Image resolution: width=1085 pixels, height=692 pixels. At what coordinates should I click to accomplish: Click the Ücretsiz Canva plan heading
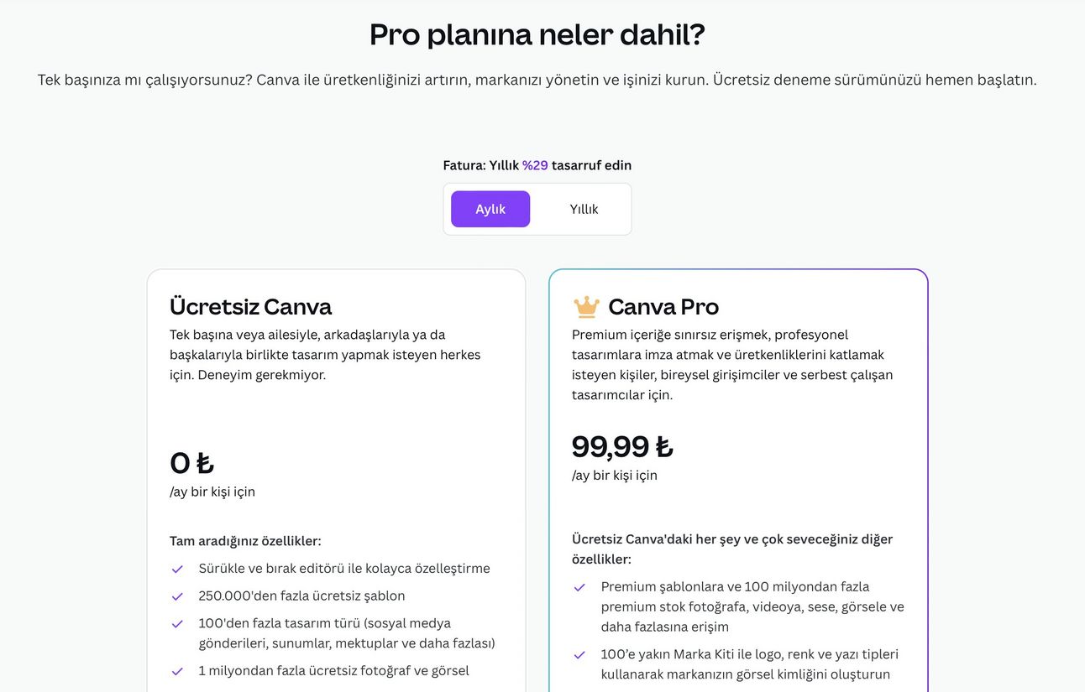click(x=250, y=306)
